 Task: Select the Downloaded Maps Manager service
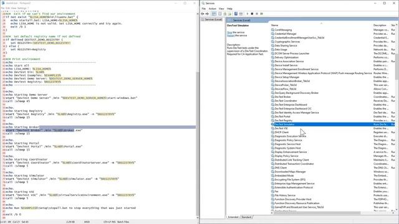(x=290, y=172)
